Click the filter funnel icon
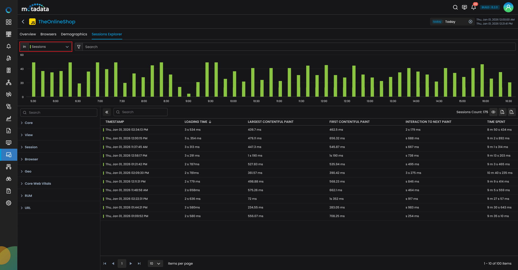Viewport: 518px width, 270px height. [x=79, y=47]
